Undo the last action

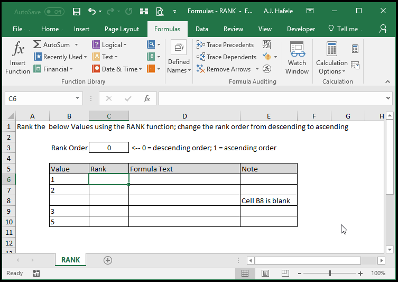pos(92,11)
